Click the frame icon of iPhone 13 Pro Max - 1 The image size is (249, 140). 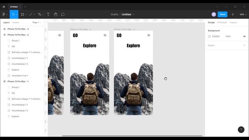click(4, 81)
